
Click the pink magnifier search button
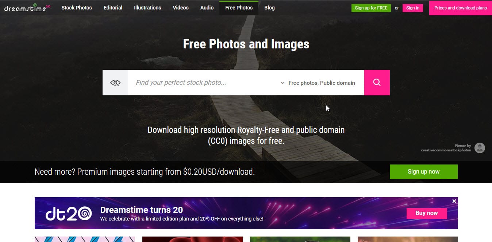click(x=377, y=83)
